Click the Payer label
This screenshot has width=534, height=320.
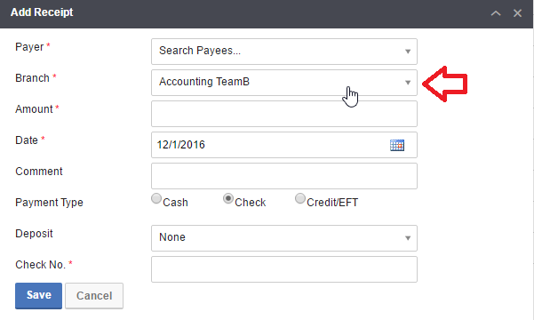(29, 47)
